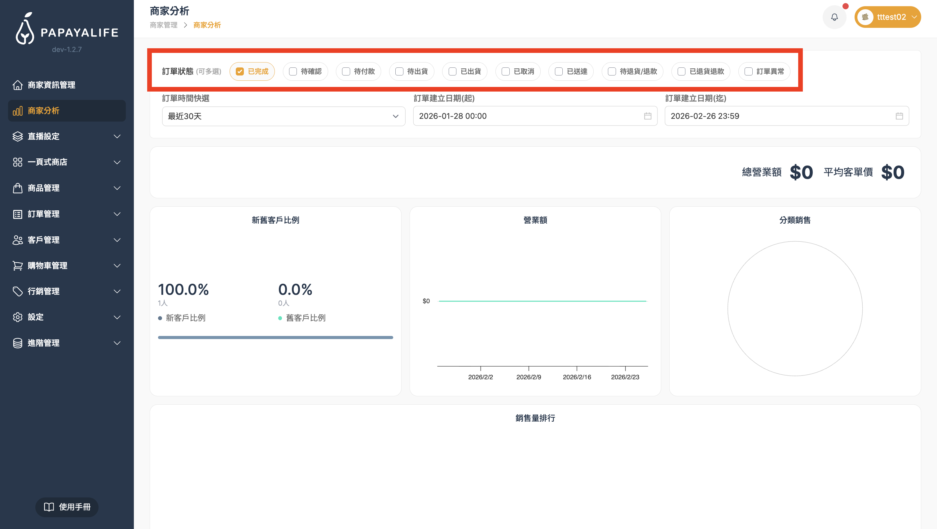Click the ttest02 user avatar
The image size is (937, 529).
click(x=865, y=17)
